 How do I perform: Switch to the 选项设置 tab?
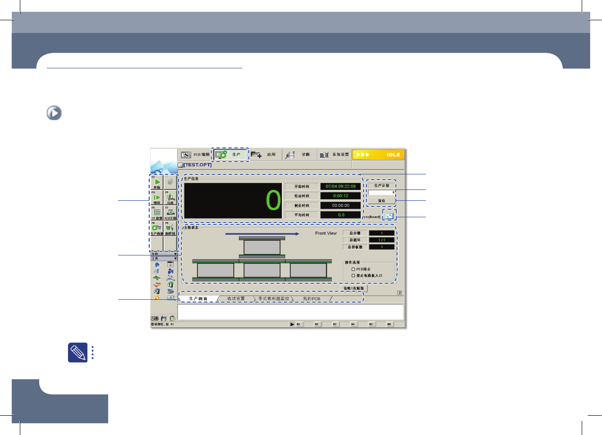[236, 299]
